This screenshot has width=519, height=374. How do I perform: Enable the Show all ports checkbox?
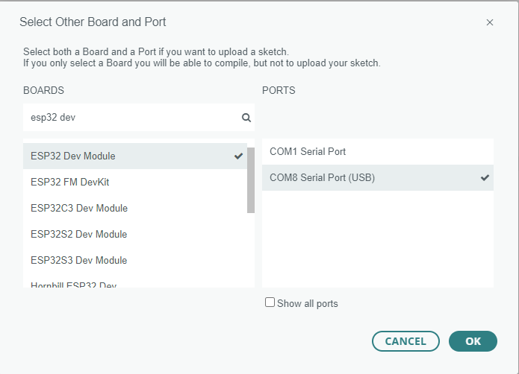pos(270,302)
